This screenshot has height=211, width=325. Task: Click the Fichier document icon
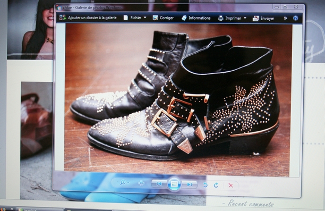click(x=126, y=18)
